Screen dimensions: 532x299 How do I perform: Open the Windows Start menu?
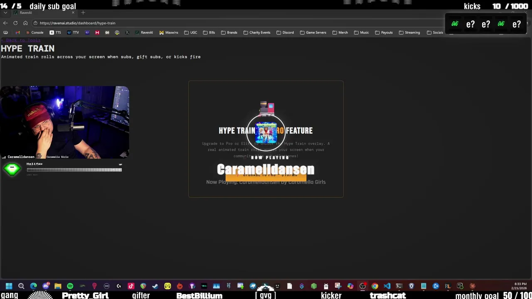(x=9, y=286)
